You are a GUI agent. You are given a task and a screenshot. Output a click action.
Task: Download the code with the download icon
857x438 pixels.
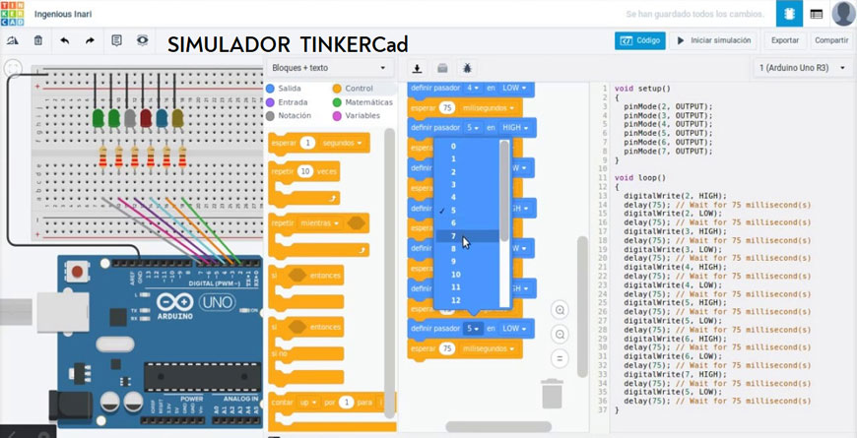tap(417, 68)
